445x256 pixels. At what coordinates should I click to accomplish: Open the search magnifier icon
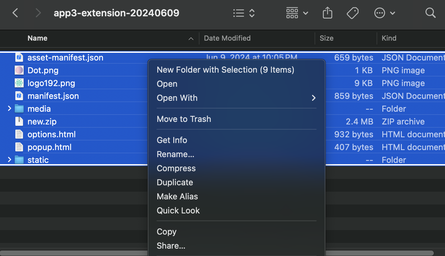(x=430, y=13)
